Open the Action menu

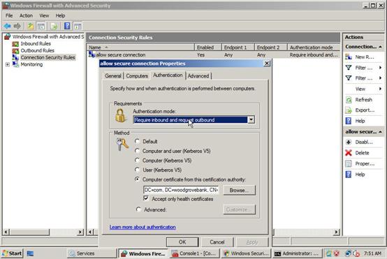pos(26,15)
